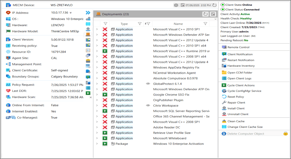This screenshot has width=291, height=159.
Task: Click the gears icon at the top of the side strip
Action: tap(88, 18)
